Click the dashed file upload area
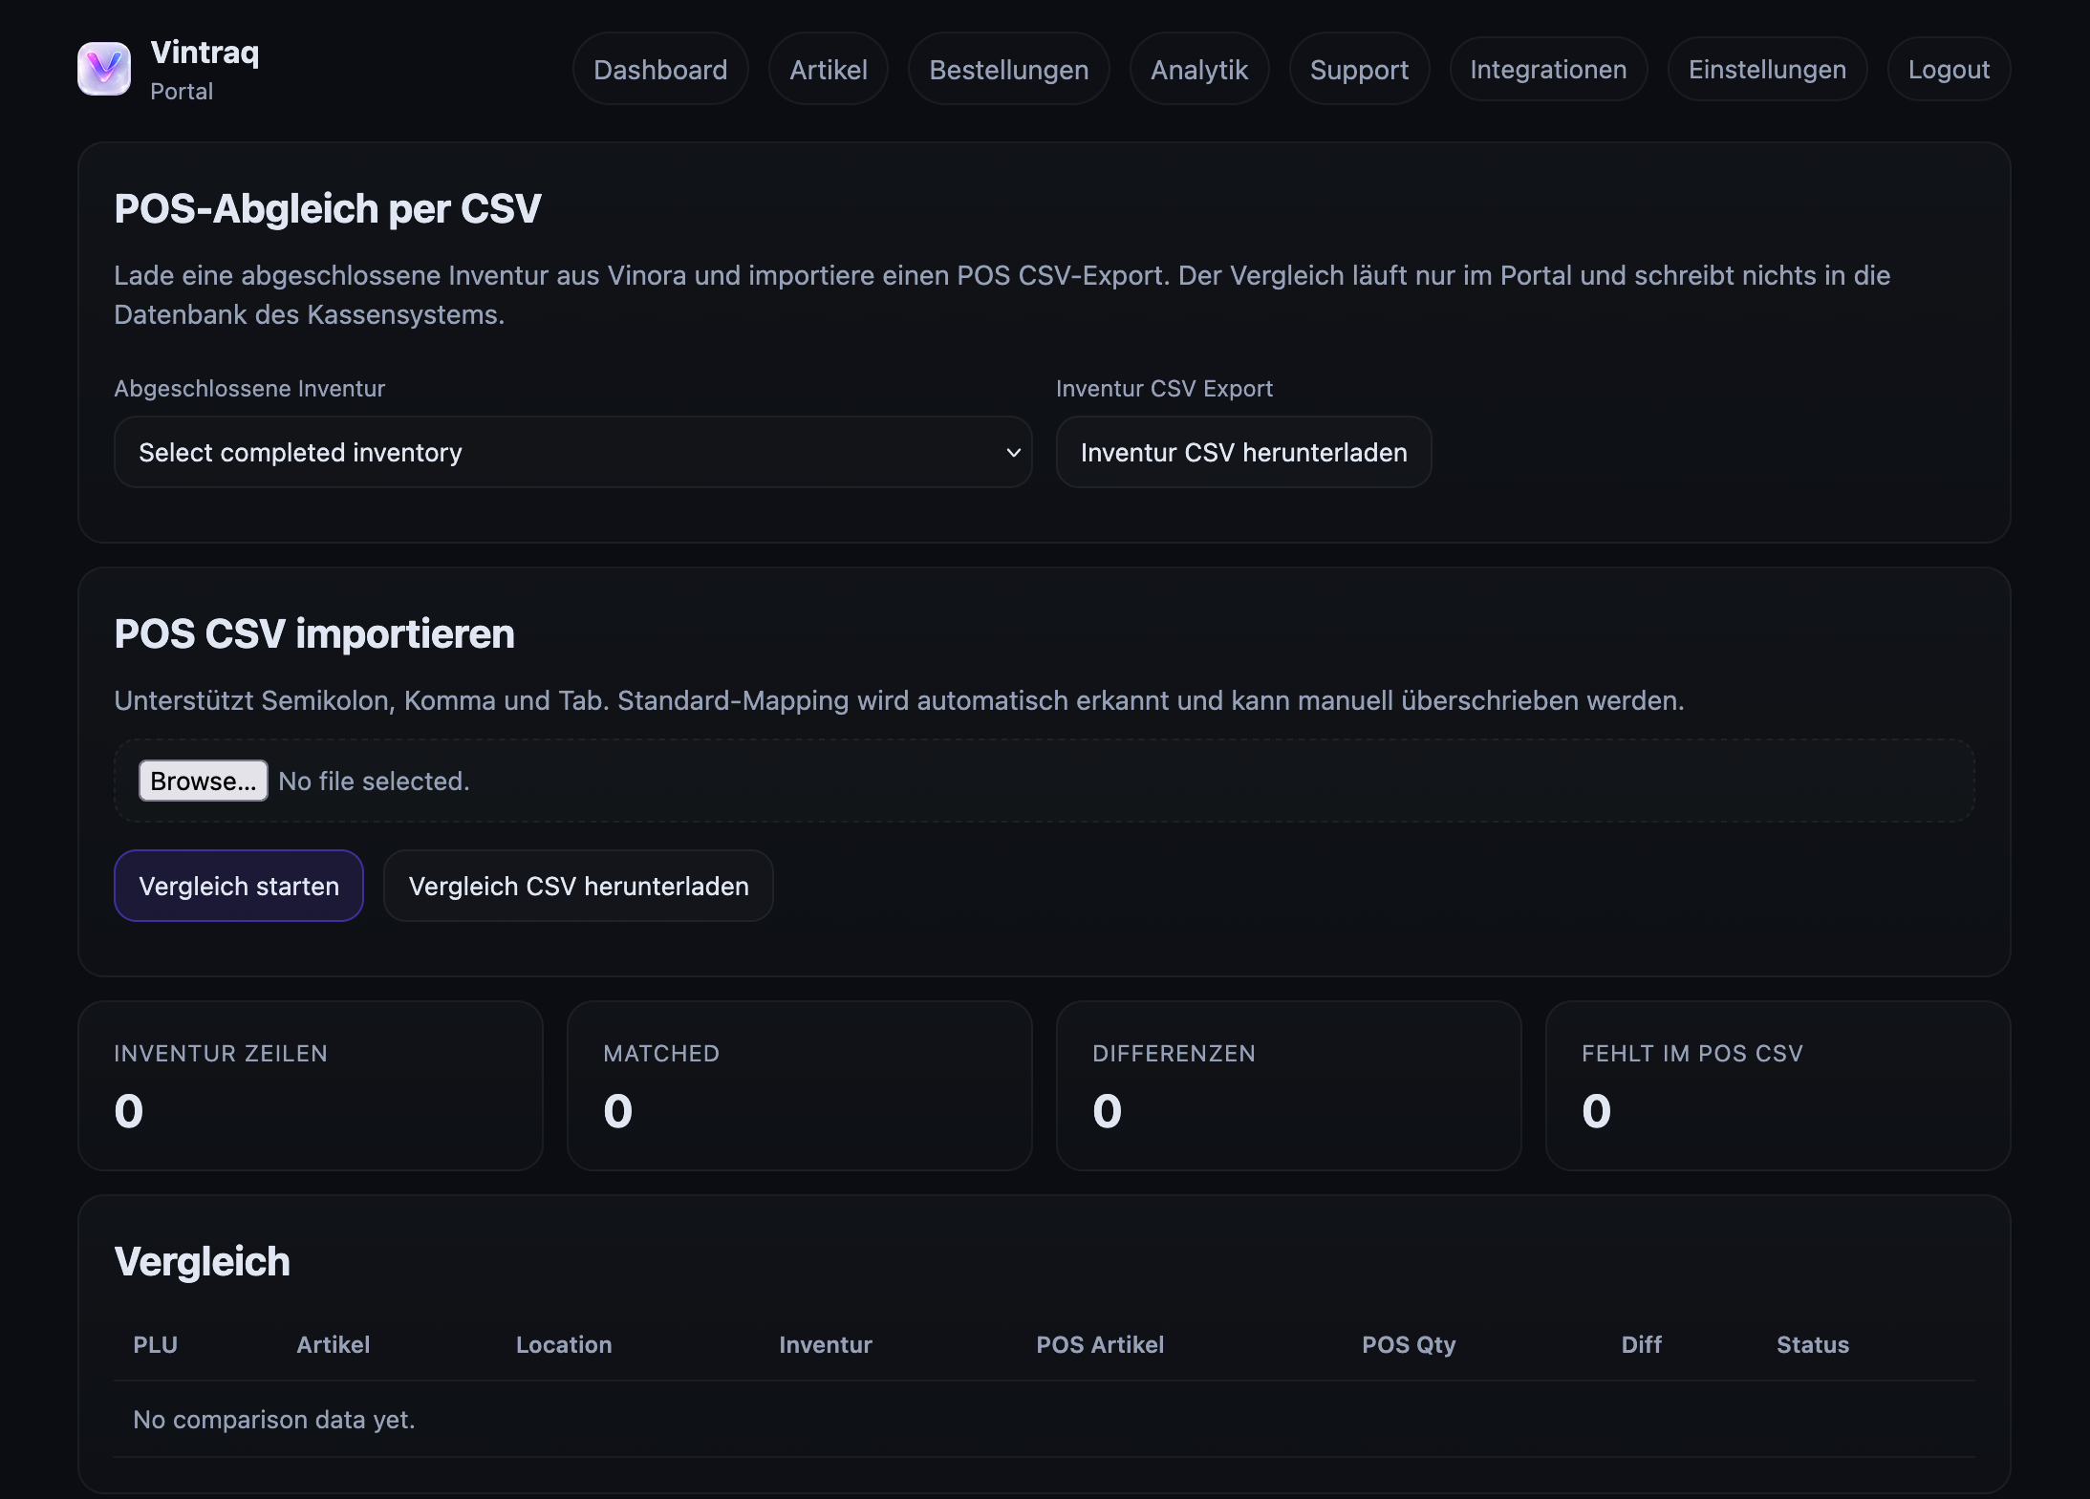Screen dimensions: 2090x1499 1147,781
